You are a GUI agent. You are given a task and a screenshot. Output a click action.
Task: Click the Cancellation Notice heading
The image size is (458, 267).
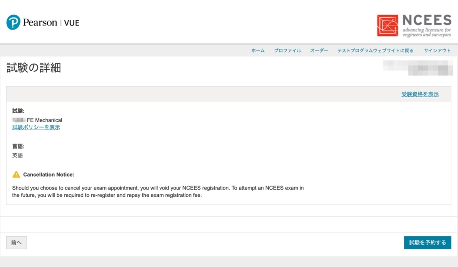tap(48, 175)
